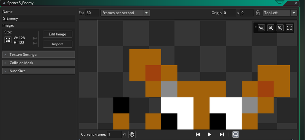Click the H: 128 height text
This screenshot has height=140, width=305.
(x=19, y=43)
